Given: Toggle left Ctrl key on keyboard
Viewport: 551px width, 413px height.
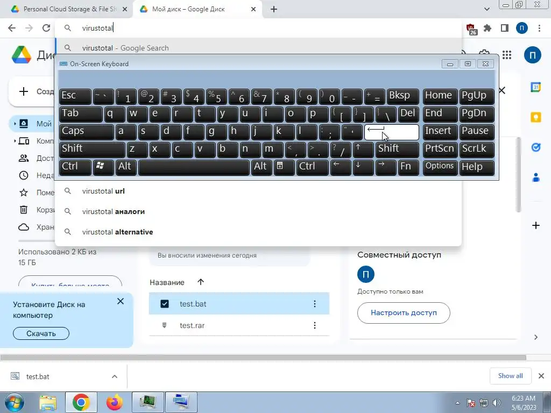Looking at the screenshot, I should point(75,167).
